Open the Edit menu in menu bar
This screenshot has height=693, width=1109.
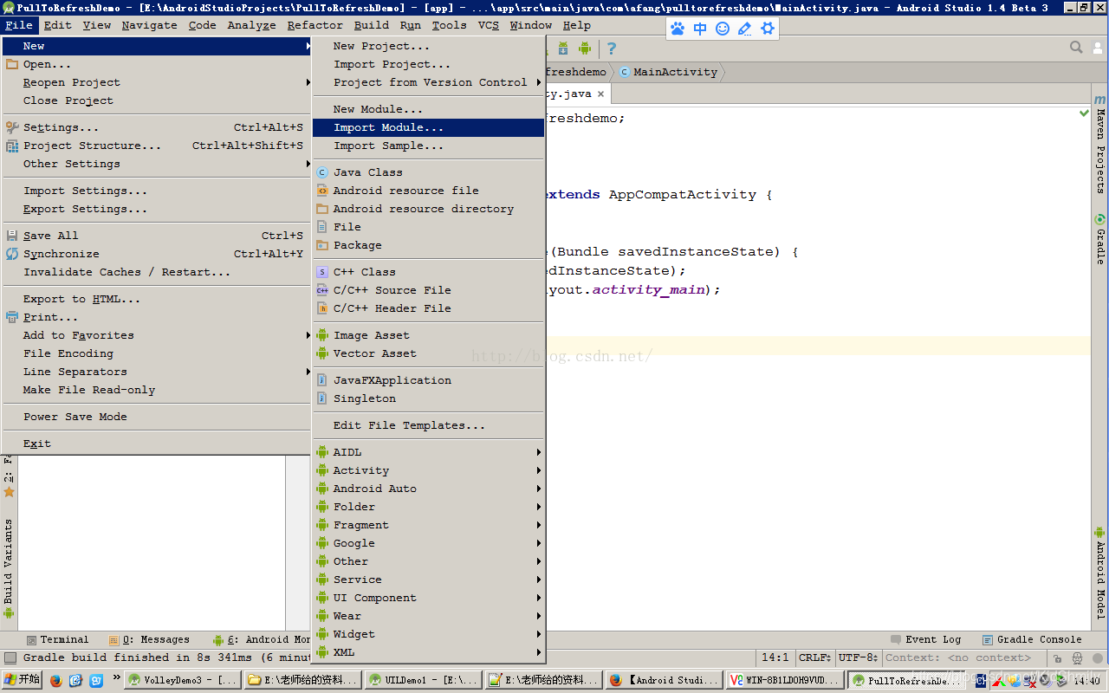click(x=58, y=25)
